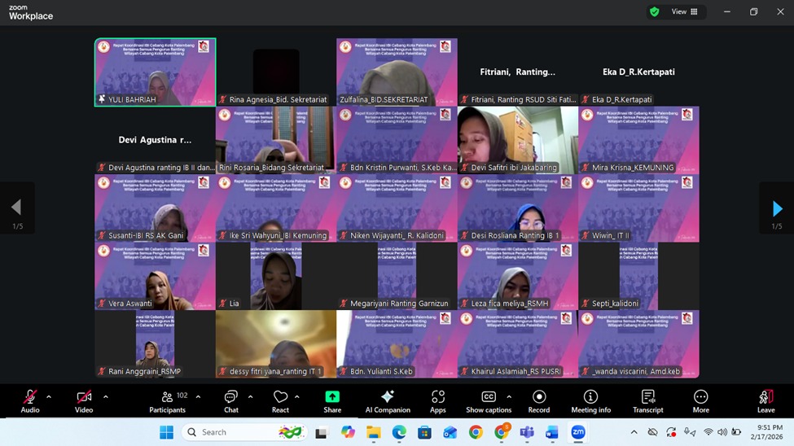Unmute microphone with Audio button
Viewport: 794px width, 446px height.
click(30, 400)
